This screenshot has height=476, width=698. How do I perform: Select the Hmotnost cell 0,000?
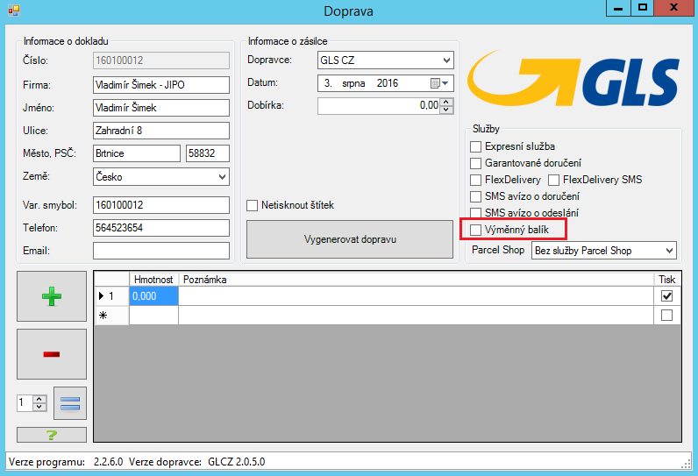(x=153, y=295)
